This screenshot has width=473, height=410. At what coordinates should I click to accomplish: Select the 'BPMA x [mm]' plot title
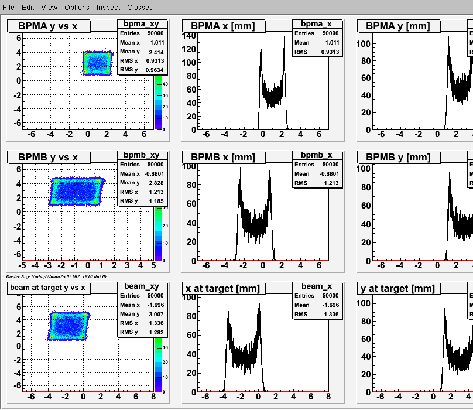click(224, 26)
